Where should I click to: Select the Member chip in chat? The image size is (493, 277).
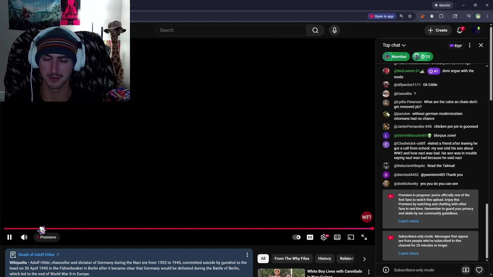click(x=396, y=57)
